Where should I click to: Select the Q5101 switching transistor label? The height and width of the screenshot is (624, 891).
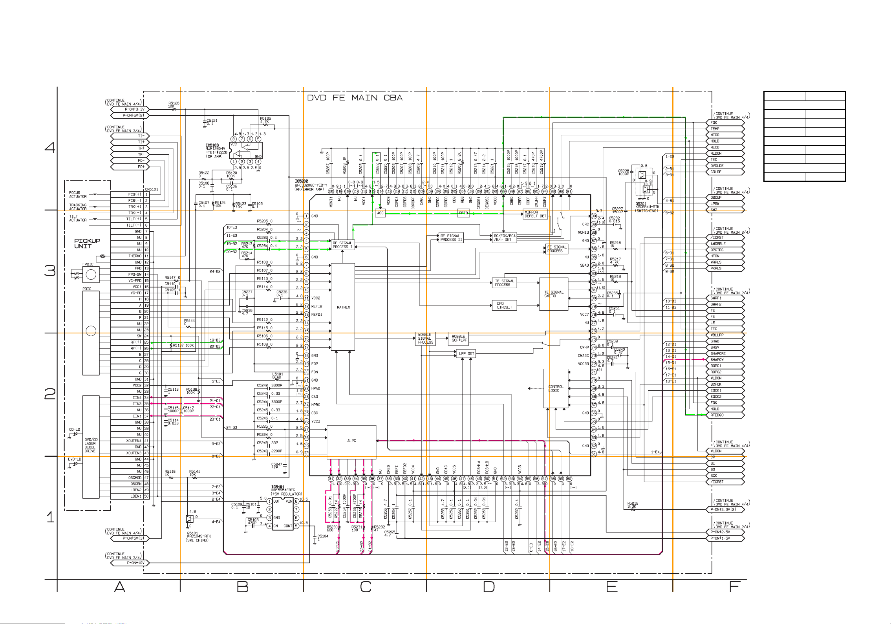point(199,537)
